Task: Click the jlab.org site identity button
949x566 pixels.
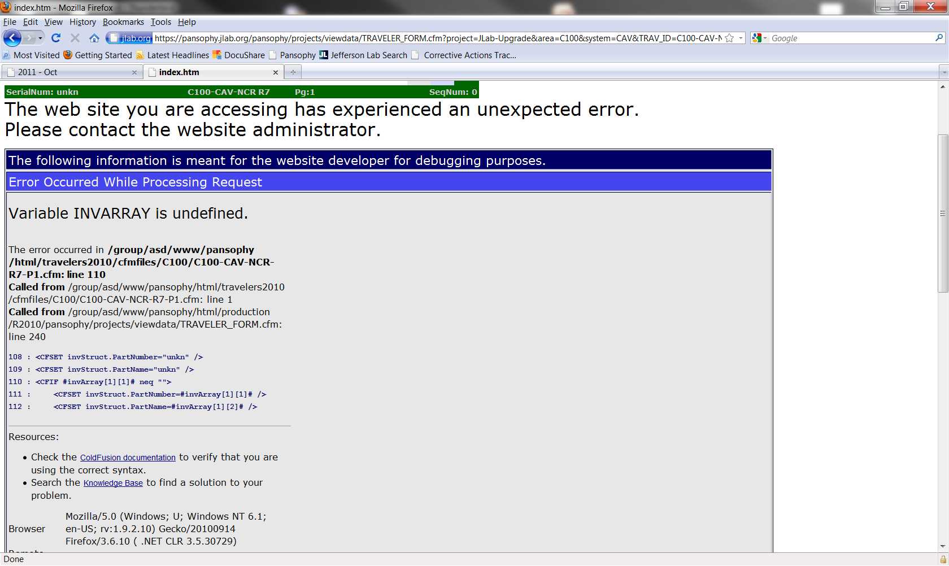Action: click(130, 38)
